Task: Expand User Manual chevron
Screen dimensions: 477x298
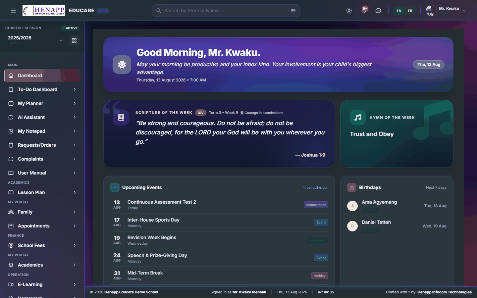Action: point(75,173)
